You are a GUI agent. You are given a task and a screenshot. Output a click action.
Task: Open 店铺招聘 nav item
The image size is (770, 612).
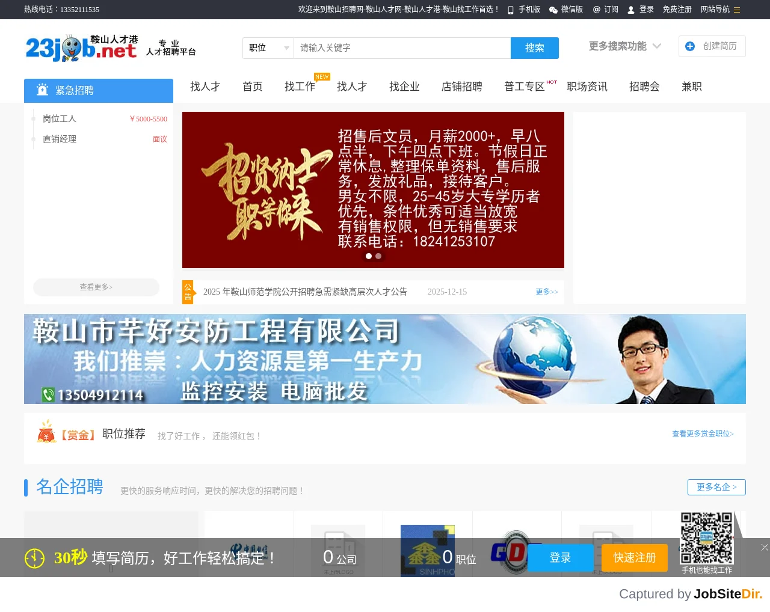point(462,87)
